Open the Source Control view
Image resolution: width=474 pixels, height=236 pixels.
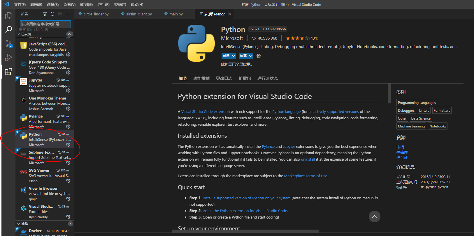[x=8, y=44]
